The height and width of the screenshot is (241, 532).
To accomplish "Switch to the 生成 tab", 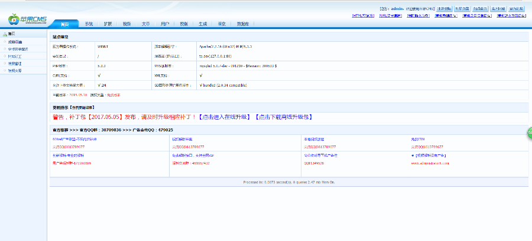I will coord(203,24).
